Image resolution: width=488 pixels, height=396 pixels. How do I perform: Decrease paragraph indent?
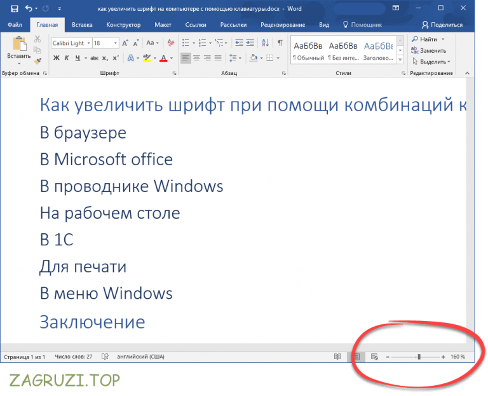[239, 43]
